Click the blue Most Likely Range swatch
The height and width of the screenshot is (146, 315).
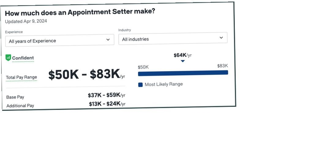click(141, 85)
